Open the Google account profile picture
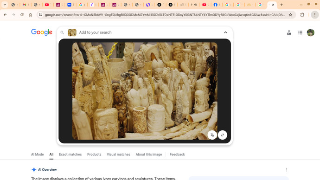The width and height of the screenshot is (320, 180). click(311, 32)
